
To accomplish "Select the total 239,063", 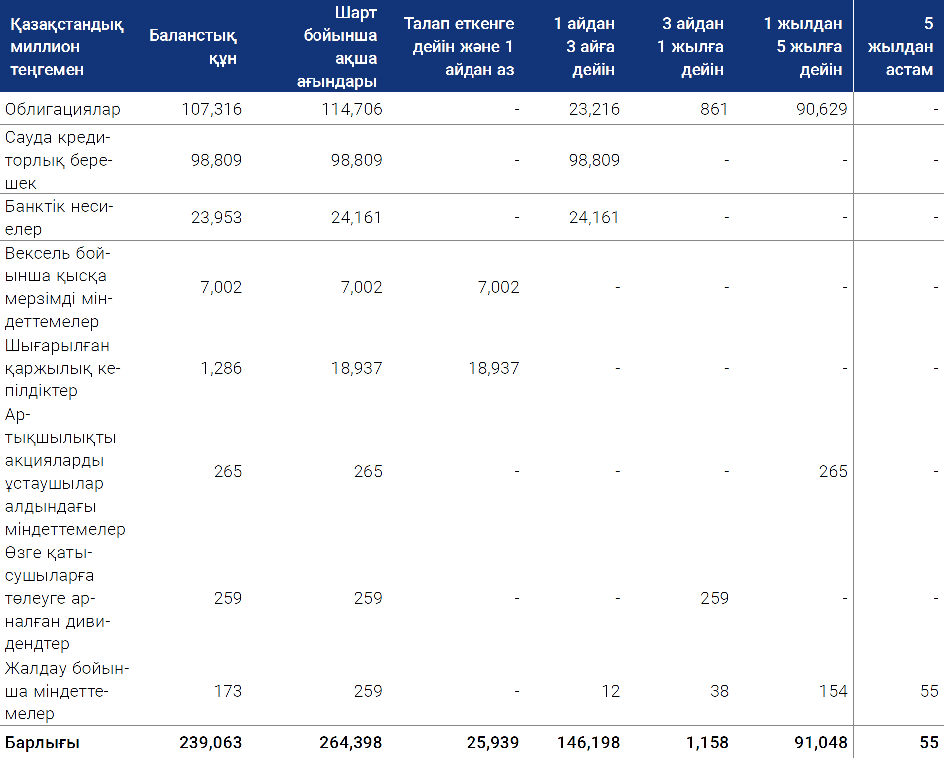I will (x=211, y=742).
